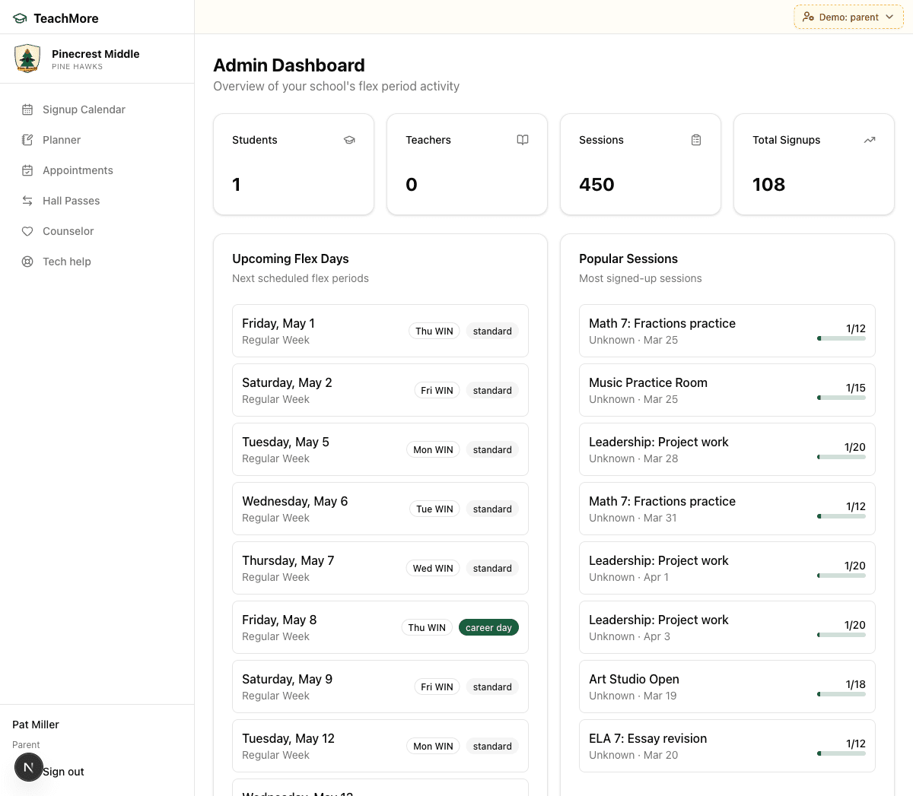This screenshot has height=796, width=913.
Task: Click Math 7: Fractions practice Mar 25 session
Action: click(x=727, y=331)
